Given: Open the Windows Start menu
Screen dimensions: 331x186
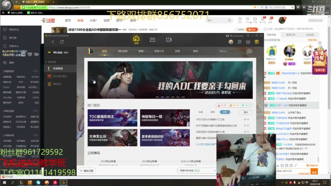Looking at the screenshot, I should (4, 182).
